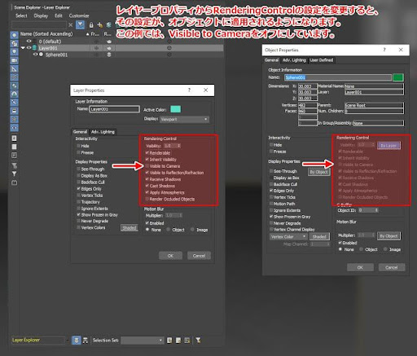This screenshot has width=417, height=356.
Task: Toggle Display Helpers ruler icon in sidebar
Action: coord(14,68)
